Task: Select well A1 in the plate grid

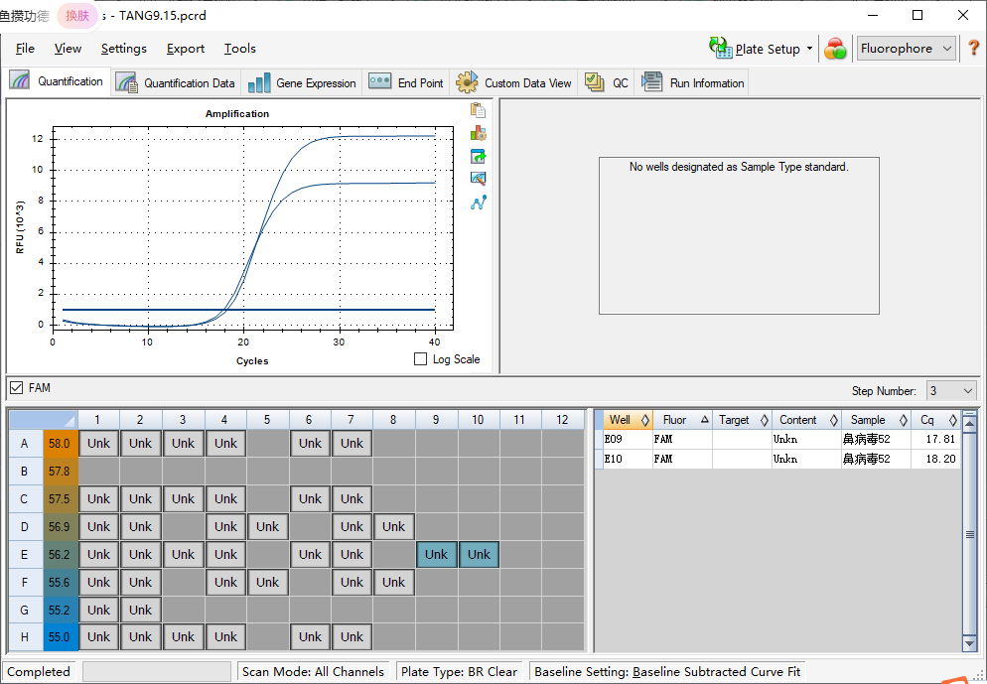Action: point(98,443)
